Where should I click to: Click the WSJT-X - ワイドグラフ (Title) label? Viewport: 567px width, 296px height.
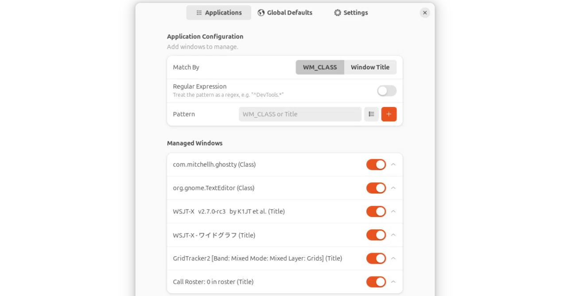(214, 235)
